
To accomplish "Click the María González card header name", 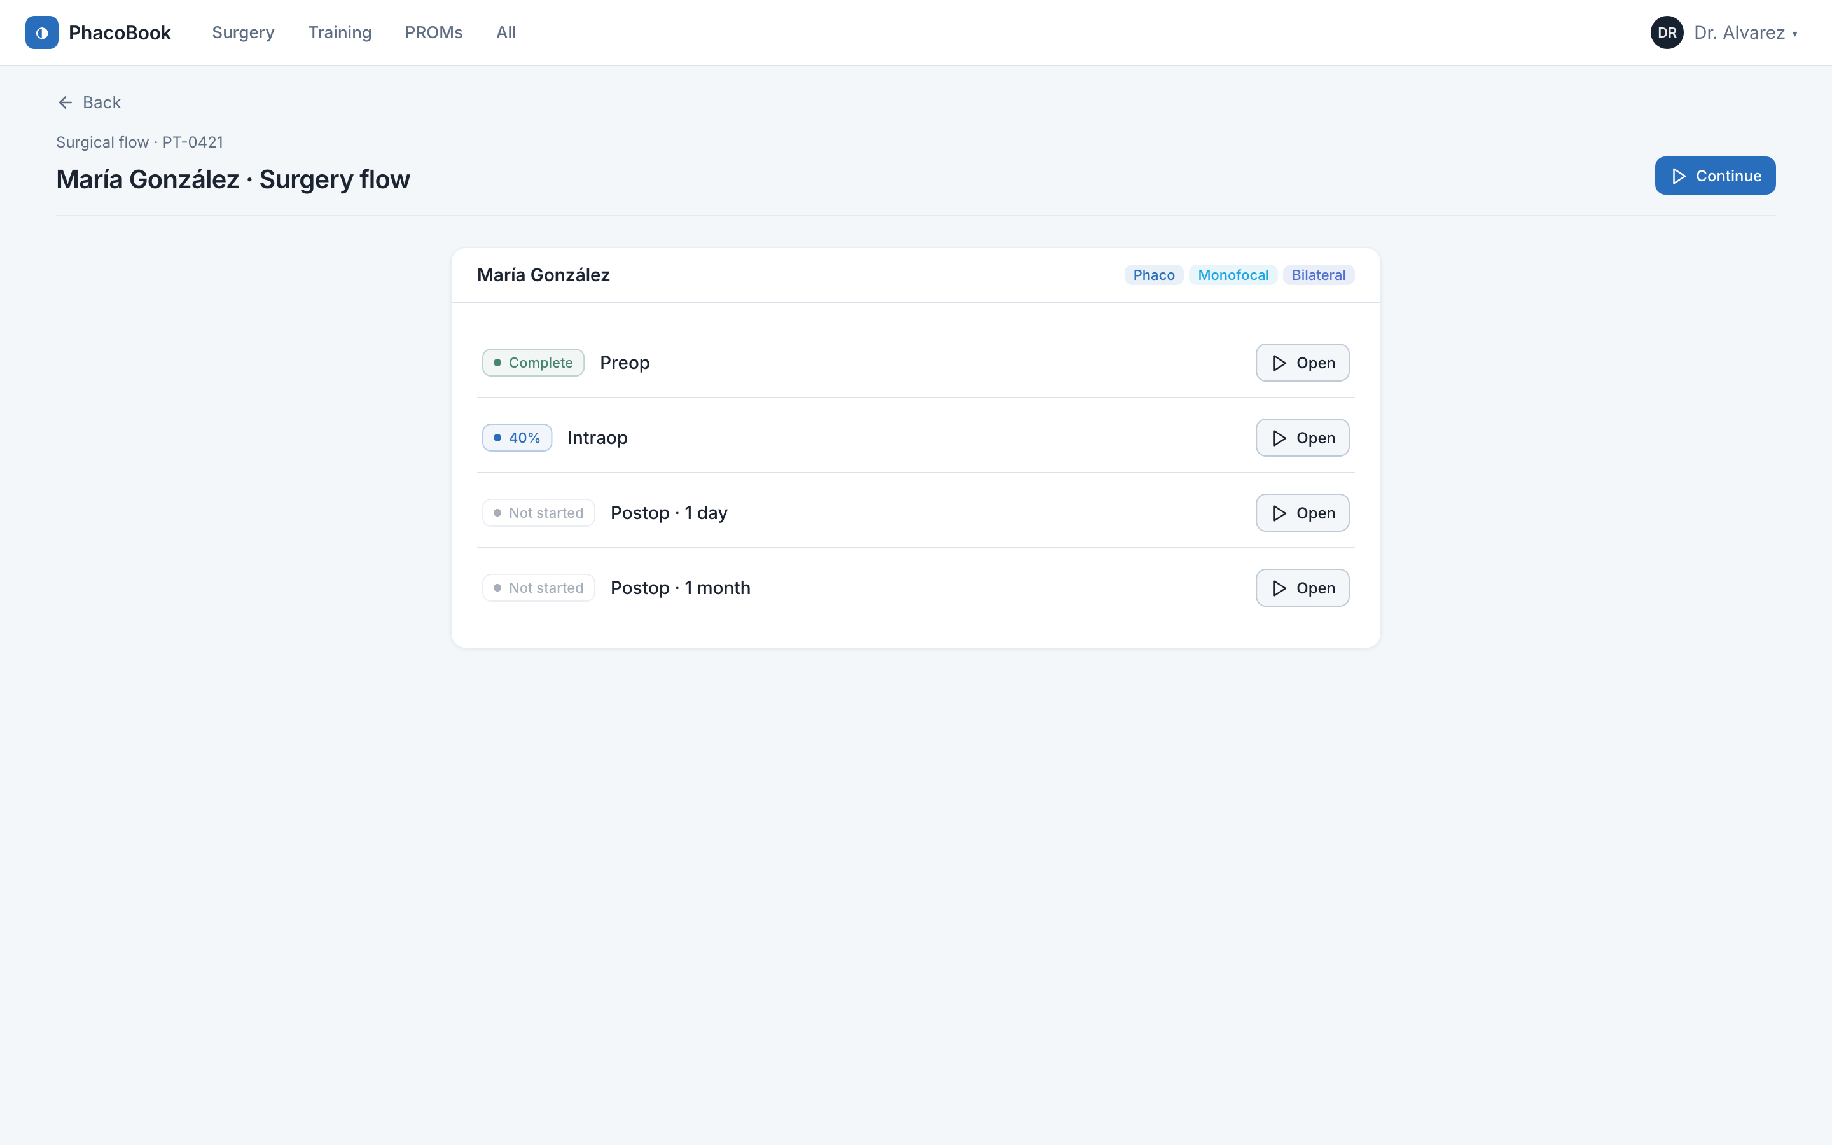I will (x=543, y=275).
